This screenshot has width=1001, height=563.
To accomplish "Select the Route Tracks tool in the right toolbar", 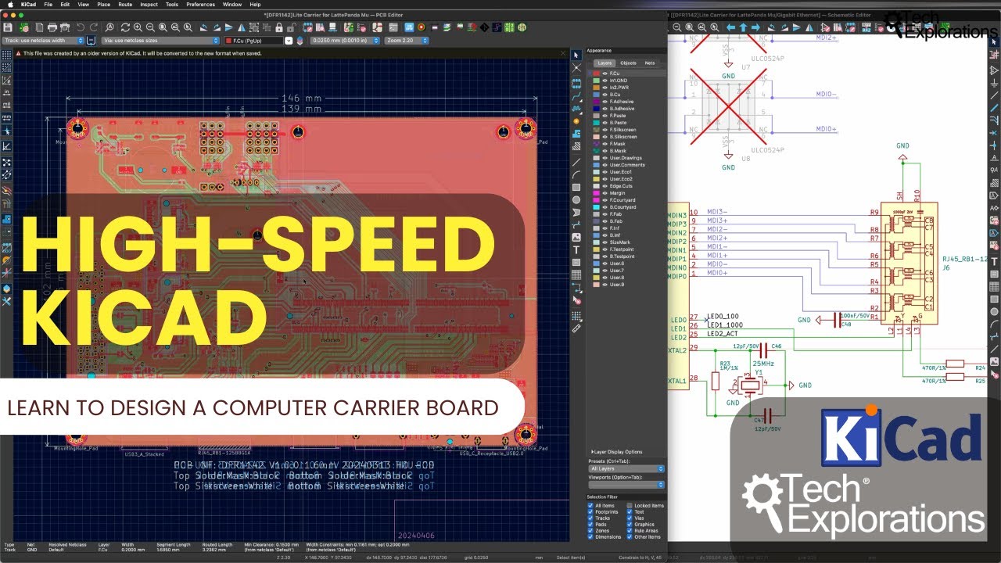I will [576, 98].
